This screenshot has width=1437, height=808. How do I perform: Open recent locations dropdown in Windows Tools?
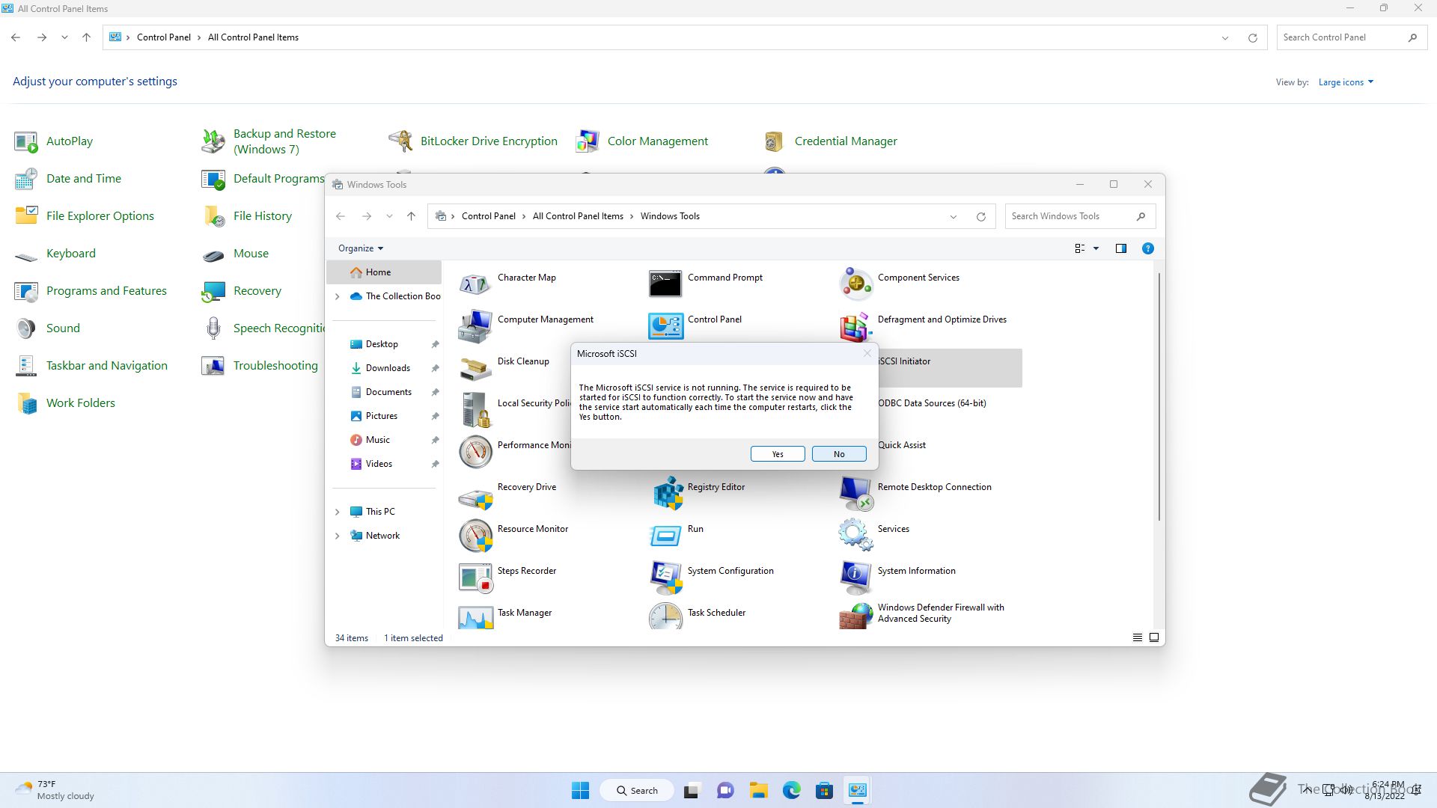[389, 216]
